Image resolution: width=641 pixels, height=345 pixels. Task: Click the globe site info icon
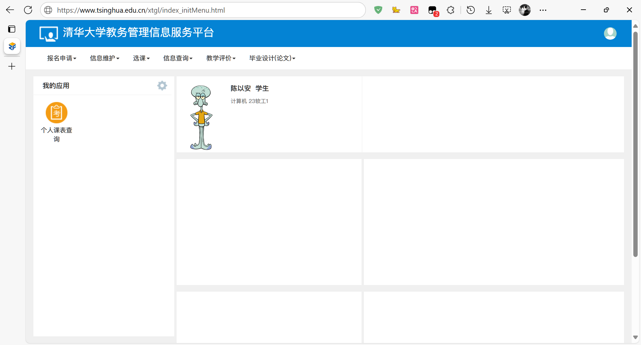click(x=48, y=10)
